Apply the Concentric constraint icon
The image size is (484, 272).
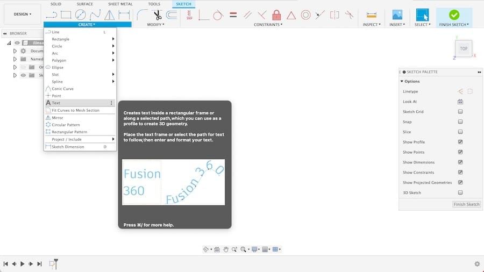point(305,15)
